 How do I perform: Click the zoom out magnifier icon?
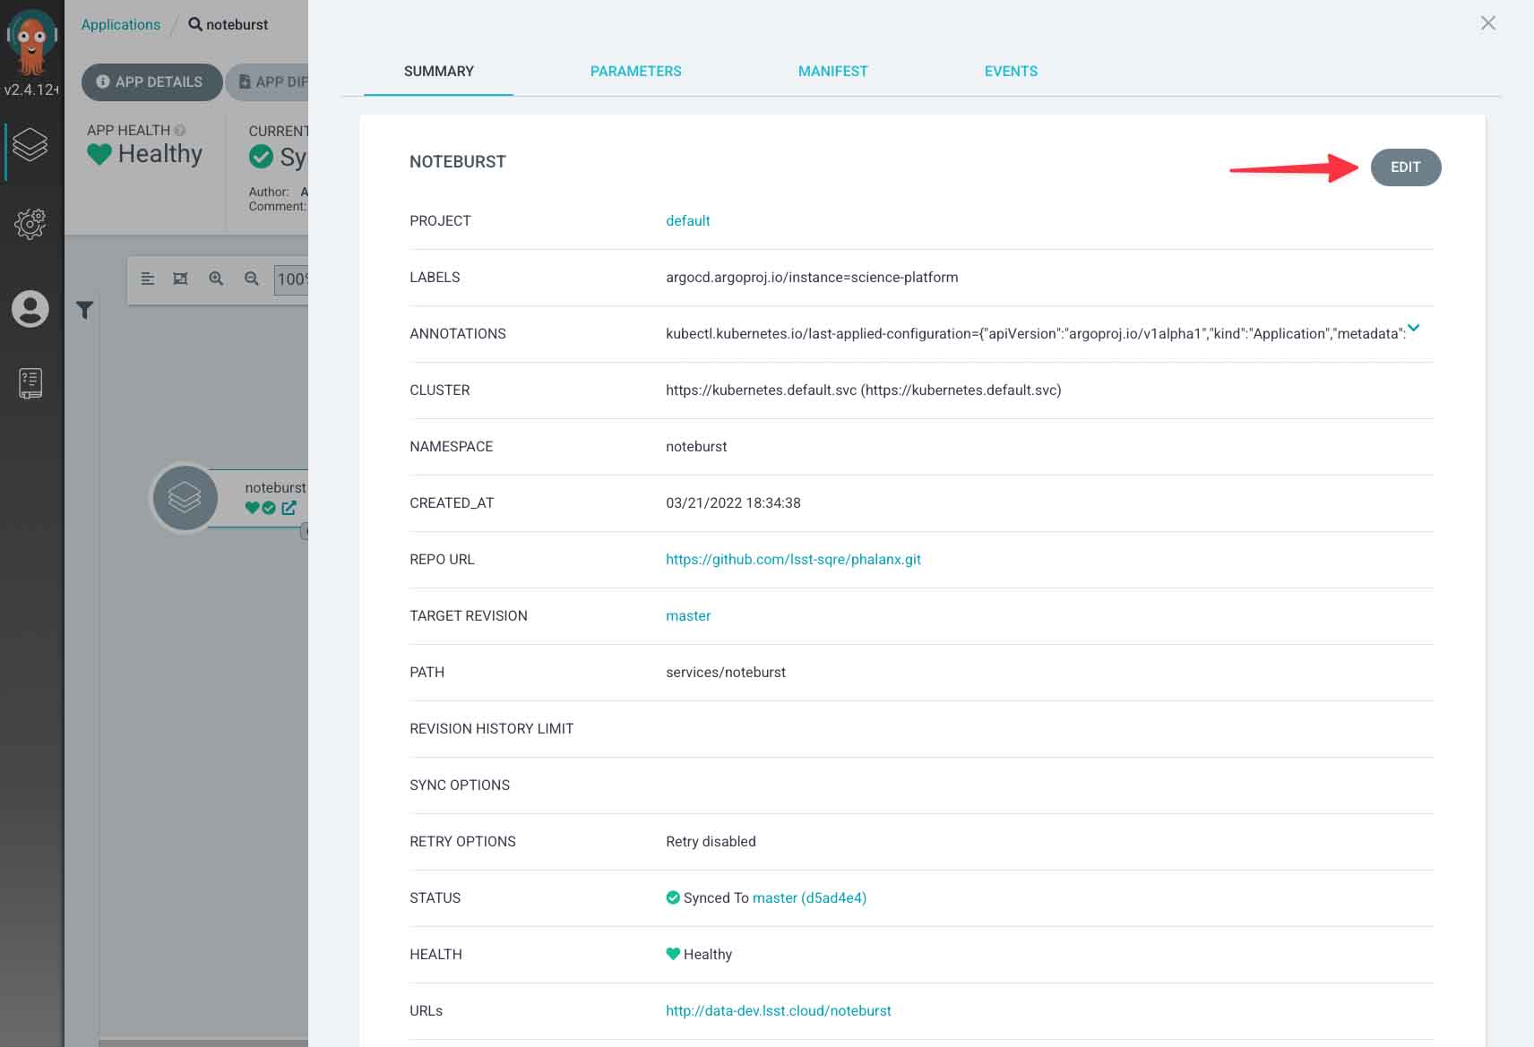pos(252,279)
